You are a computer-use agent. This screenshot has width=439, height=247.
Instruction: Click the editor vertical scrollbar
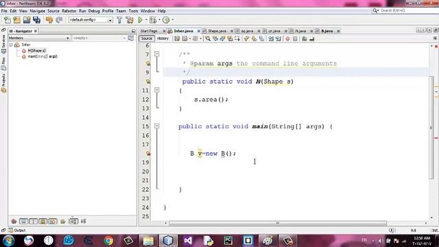click(x=431, y=127)
